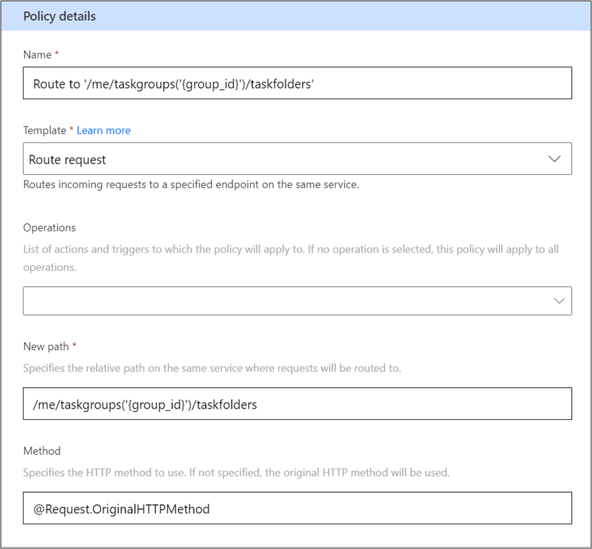Click the required asterisk beside New path

coord(74,345)
